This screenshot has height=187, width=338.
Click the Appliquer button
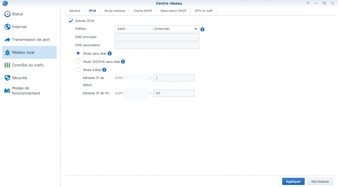click(x=293, y=181)
